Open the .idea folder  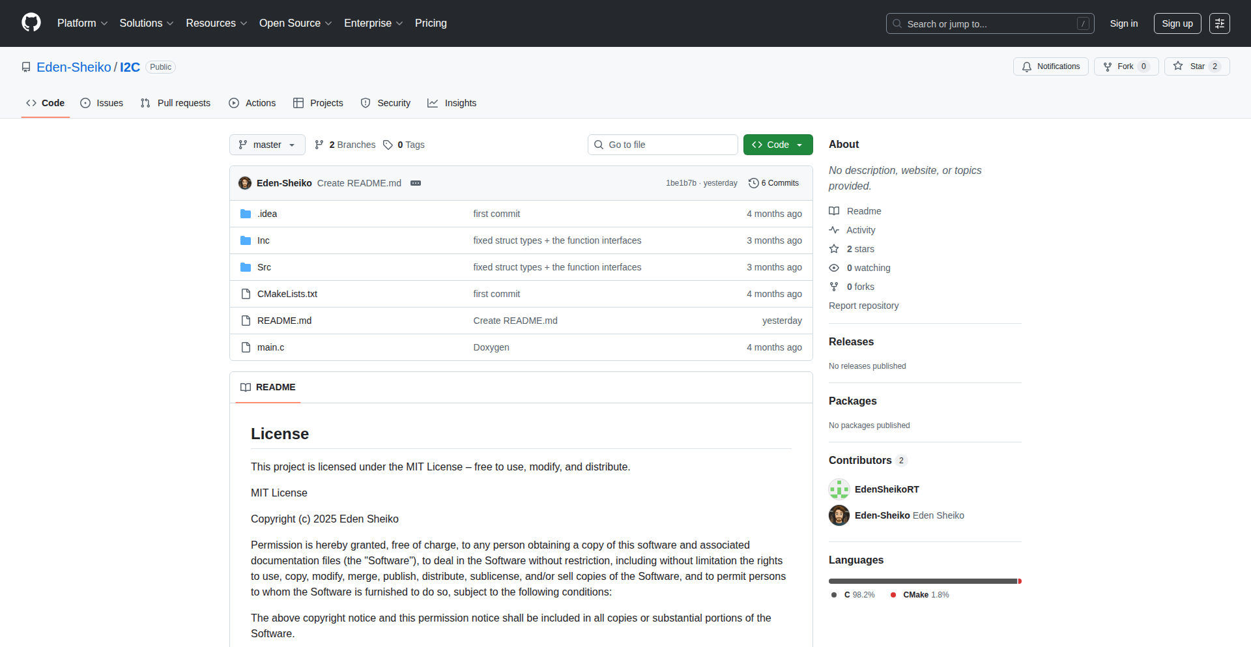(267, 214)
